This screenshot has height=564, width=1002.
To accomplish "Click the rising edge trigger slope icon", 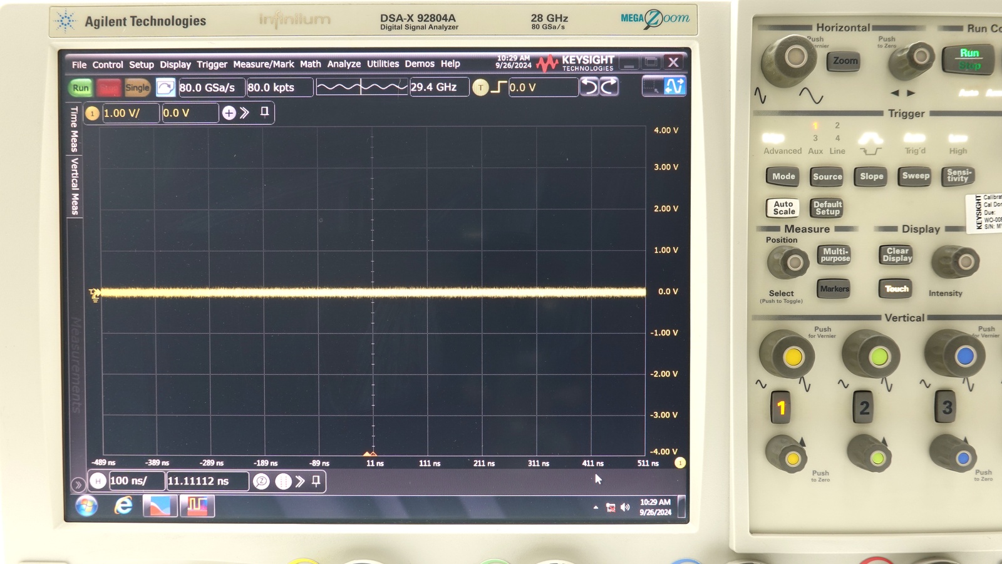I will click(x=498, y=87).
